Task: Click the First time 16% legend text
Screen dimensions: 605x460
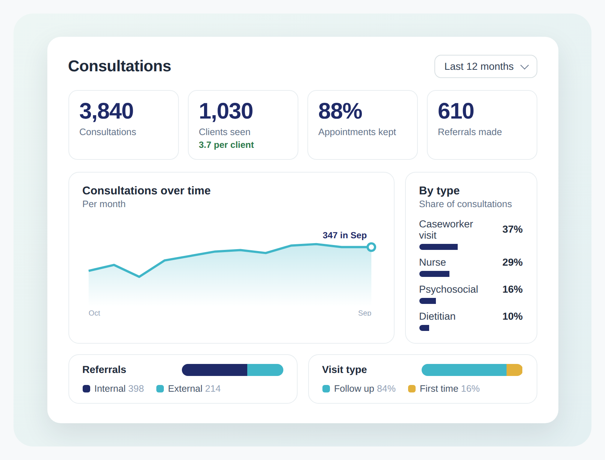Action: [450, 389]
